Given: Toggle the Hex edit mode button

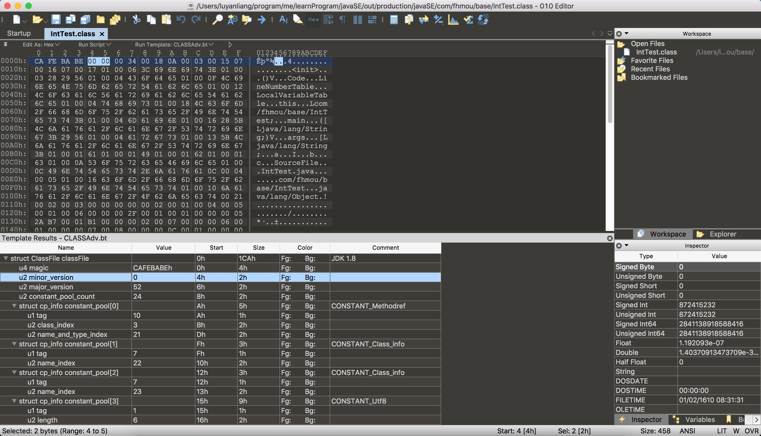Looking at the screenshot, I should tap(313, 20).
